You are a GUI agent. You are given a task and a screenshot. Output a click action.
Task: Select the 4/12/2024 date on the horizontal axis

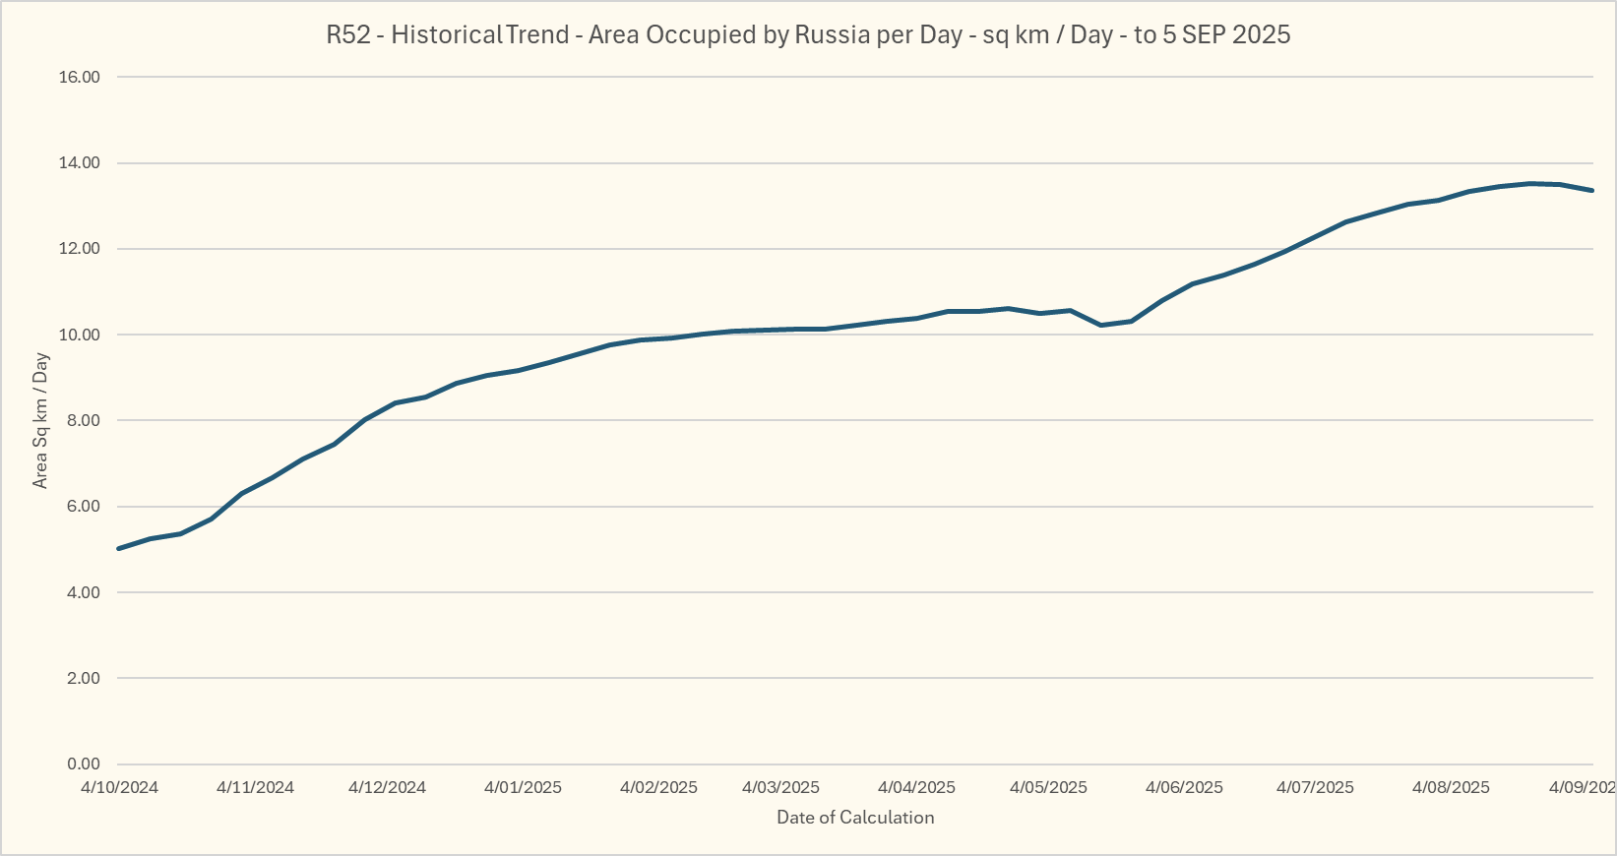(x=388, y=787)
